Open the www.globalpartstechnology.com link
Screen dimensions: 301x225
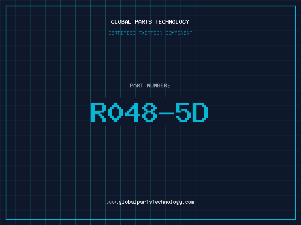click(x=150, y=202)
